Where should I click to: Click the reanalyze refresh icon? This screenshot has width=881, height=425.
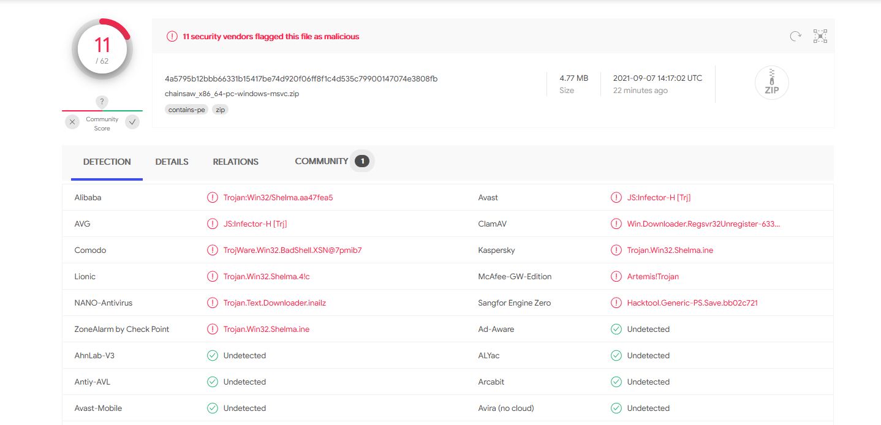click(x=795, y=36)
